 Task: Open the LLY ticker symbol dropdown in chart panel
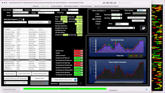coord(142,10)
